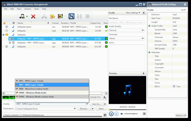Image resolution: width=191 pixels, height=121 pixels.
Task: Click the Add File music note icon
Action: [22, 16]
